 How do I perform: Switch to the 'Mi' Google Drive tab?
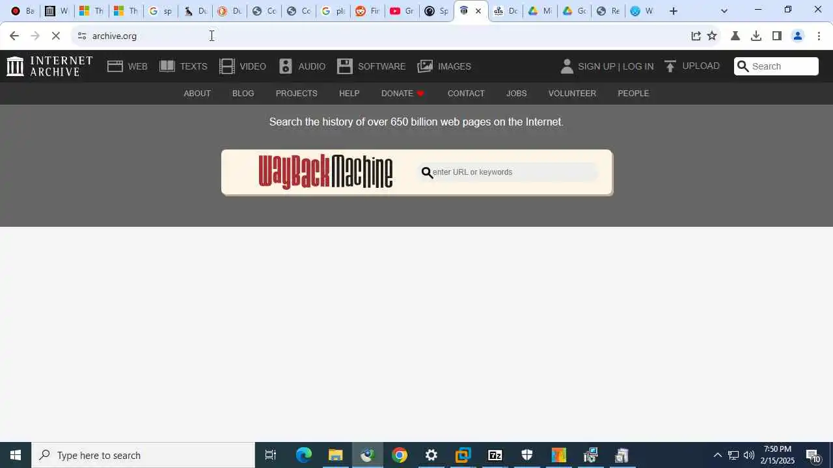click(539, 11)
